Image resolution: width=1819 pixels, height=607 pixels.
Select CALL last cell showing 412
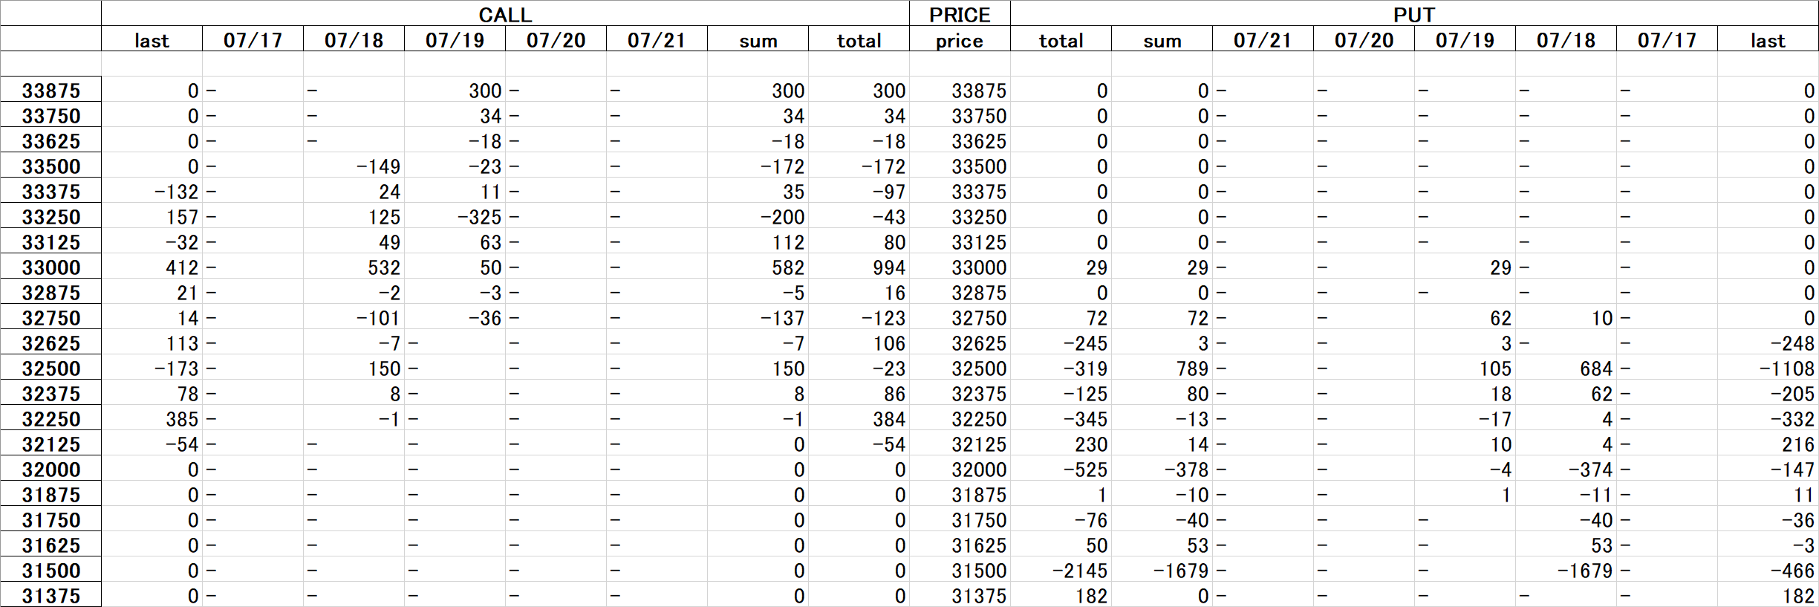click(x=152, y=267)
